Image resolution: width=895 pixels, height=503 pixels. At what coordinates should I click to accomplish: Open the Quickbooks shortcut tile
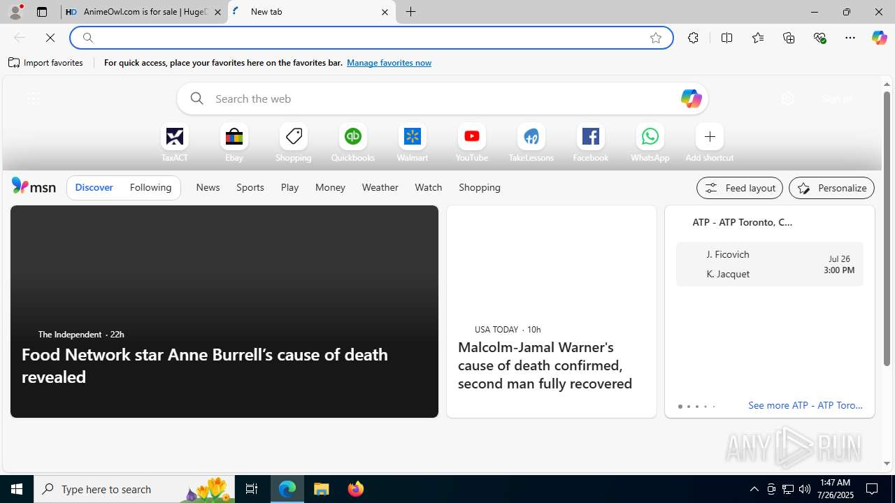(353, 143)
